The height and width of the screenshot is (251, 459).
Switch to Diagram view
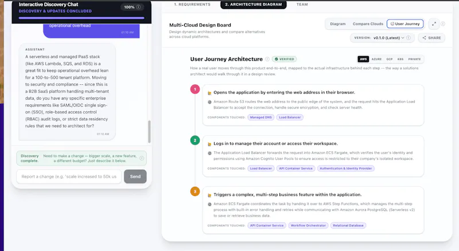point(338,24)
